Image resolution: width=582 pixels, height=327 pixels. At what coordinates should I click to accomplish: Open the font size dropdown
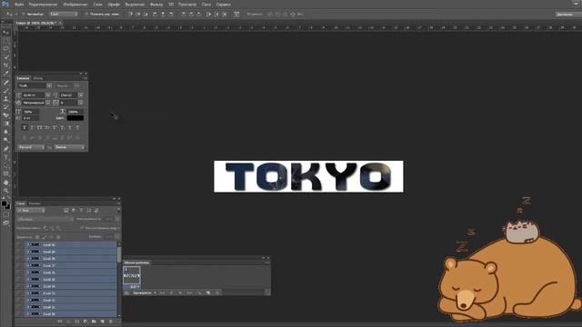click(x=48, y=95)
